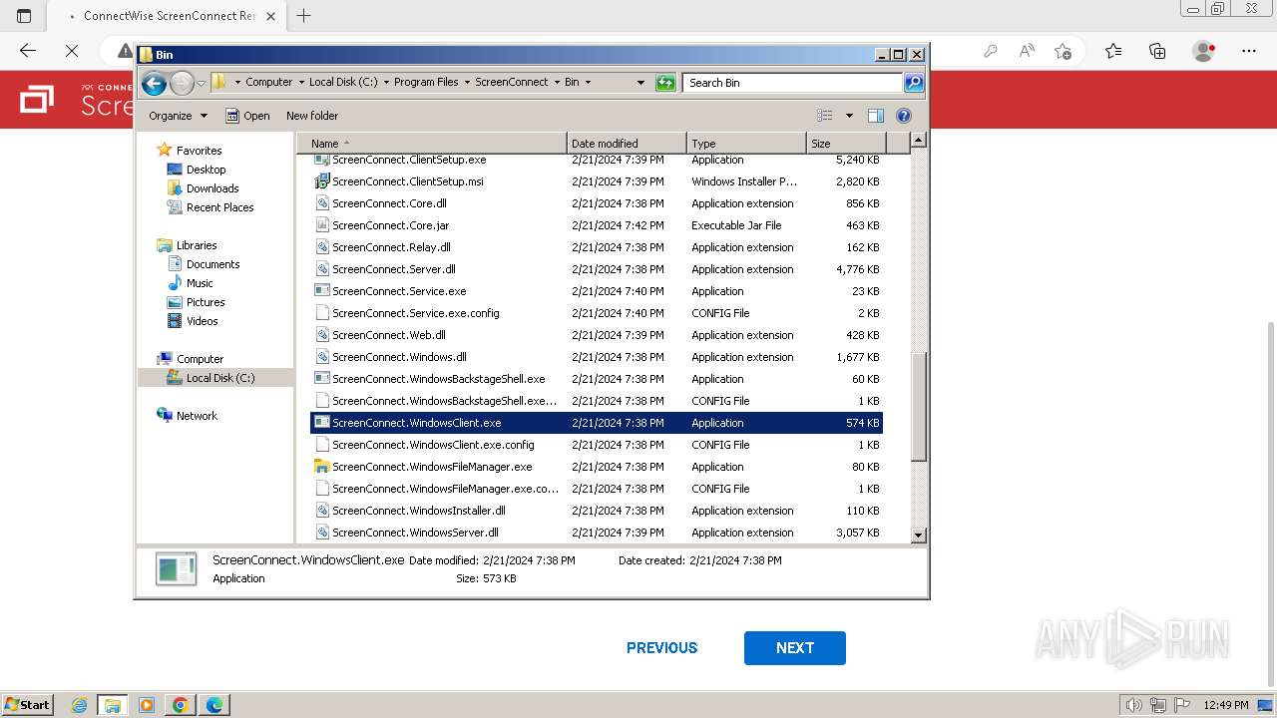Click the ScreenConnect.Core.dll file icon
The width and height of the screenshot is (1277, 718).
click(x=321, y=203)
